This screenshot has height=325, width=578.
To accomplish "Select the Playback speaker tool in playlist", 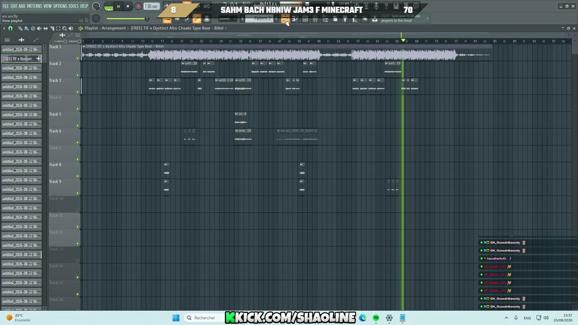I will [x=70, y=28].
